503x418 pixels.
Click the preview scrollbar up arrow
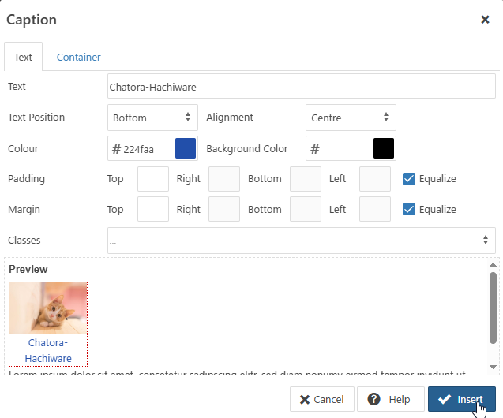pyautogui.click(x=494, y=264)
